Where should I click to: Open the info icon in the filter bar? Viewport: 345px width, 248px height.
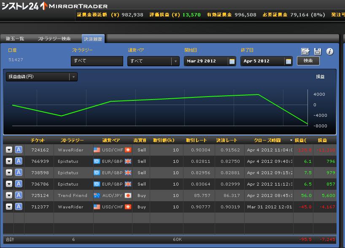[330, 51]
